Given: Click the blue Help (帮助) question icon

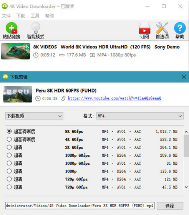Looking at the screenshot, I should pyautogui.click(x=180, y=28).
